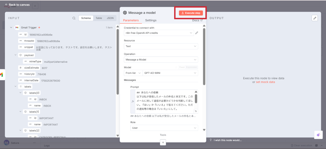Open the Parameters tab
This screenshot has width=326, height=149.
pos(131,20)
